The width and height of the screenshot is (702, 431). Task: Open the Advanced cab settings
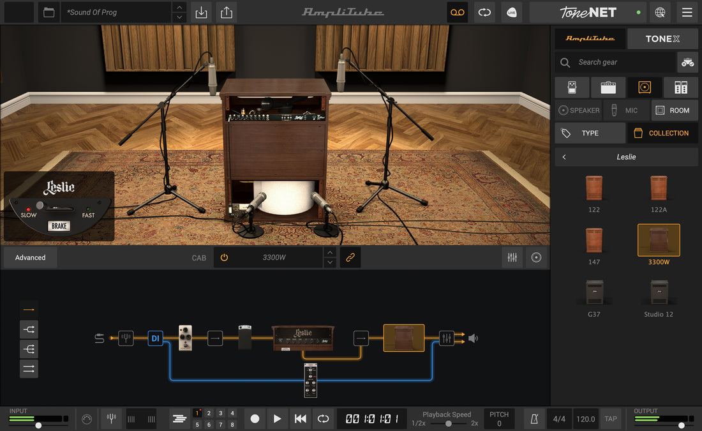[x=31, y=257]
